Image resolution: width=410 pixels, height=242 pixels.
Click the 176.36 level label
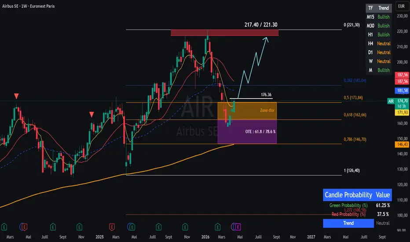coord(266,95)
